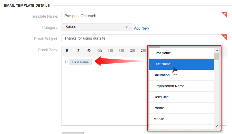Select First Name from the field list

(181, 53)
